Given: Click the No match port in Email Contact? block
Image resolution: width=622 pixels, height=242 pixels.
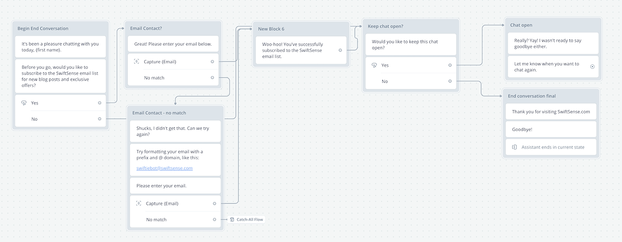Looking at the screenshot, I should (x=212, y=77).
